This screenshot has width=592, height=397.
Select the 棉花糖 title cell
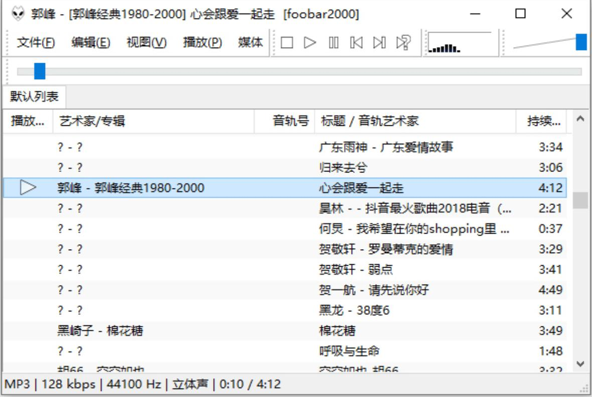coord(337,330)
